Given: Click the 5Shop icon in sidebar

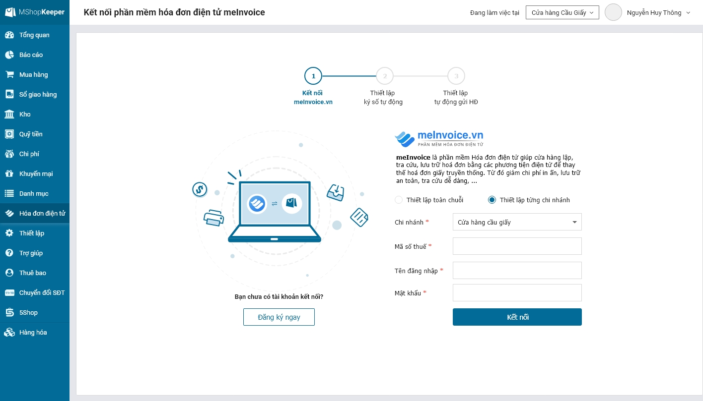Looking at the screenshot, I should point(9,313).
